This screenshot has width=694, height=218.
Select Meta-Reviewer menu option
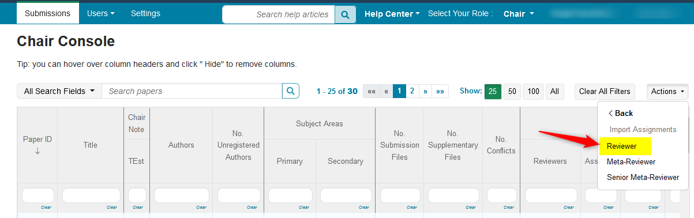coord(631,162)
